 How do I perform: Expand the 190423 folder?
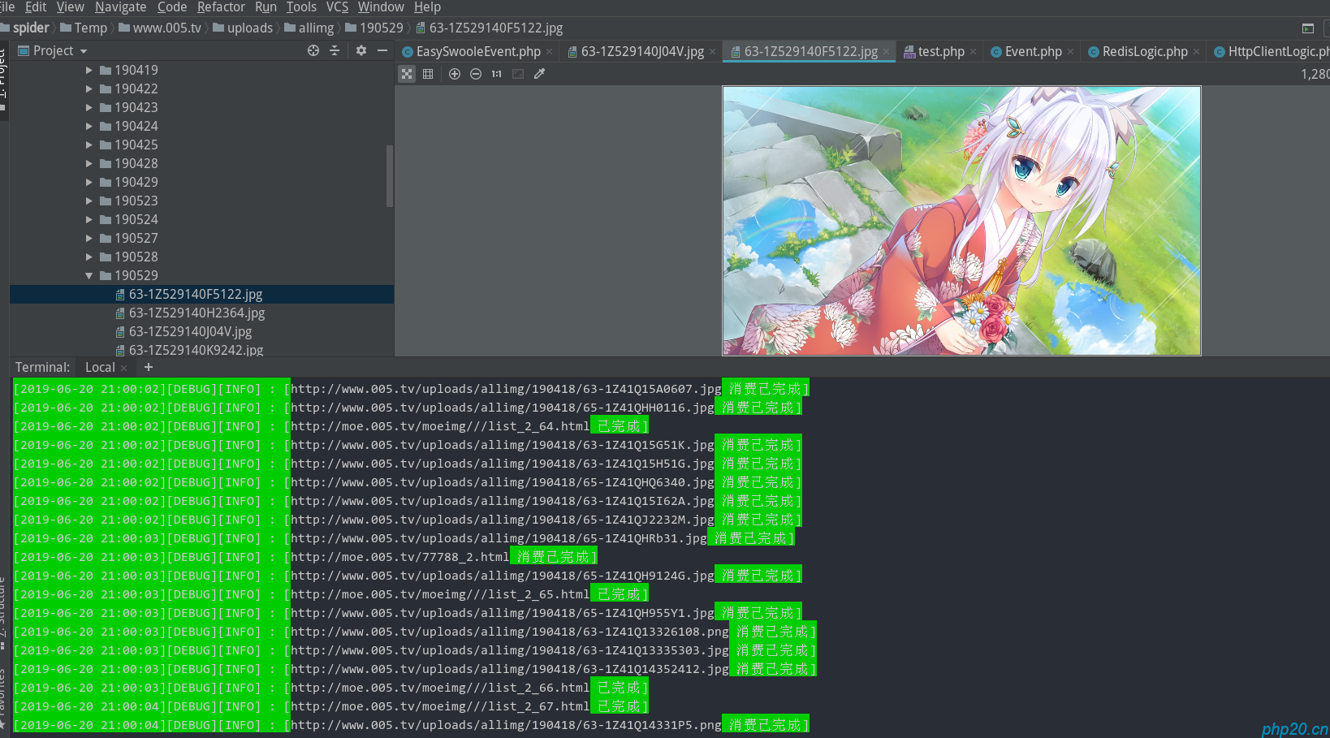tap(89, 107)
